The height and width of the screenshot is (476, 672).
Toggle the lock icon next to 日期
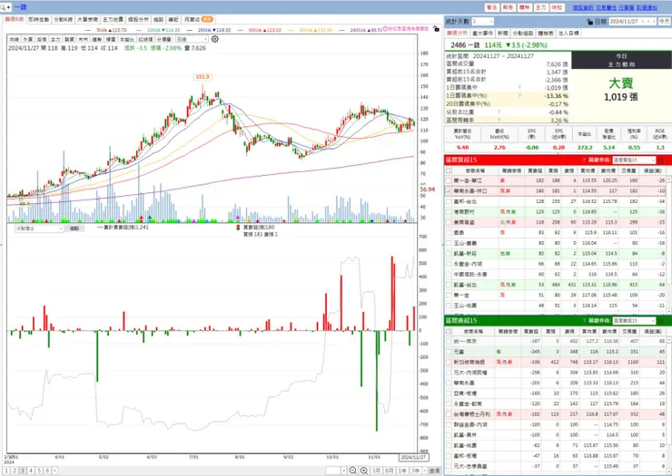point(589,22)
